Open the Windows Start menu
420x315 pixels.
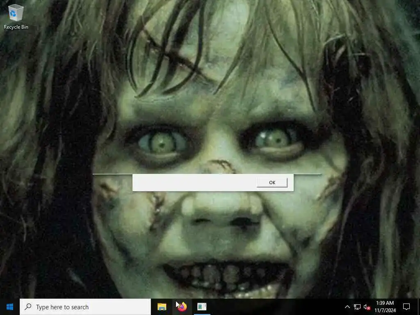coord(10,307)
